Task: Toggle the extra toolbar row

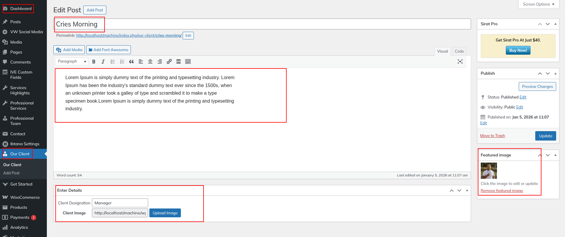Action: click(x=188, y=62)
